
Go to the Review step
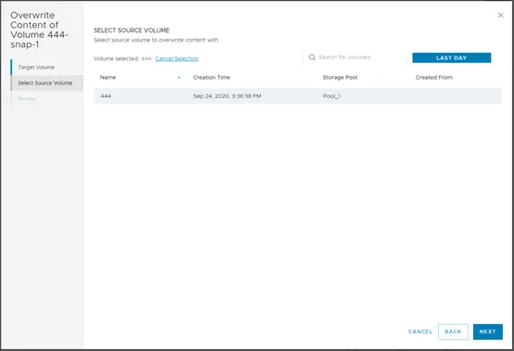pyautogui.click(x=27, y=98)
